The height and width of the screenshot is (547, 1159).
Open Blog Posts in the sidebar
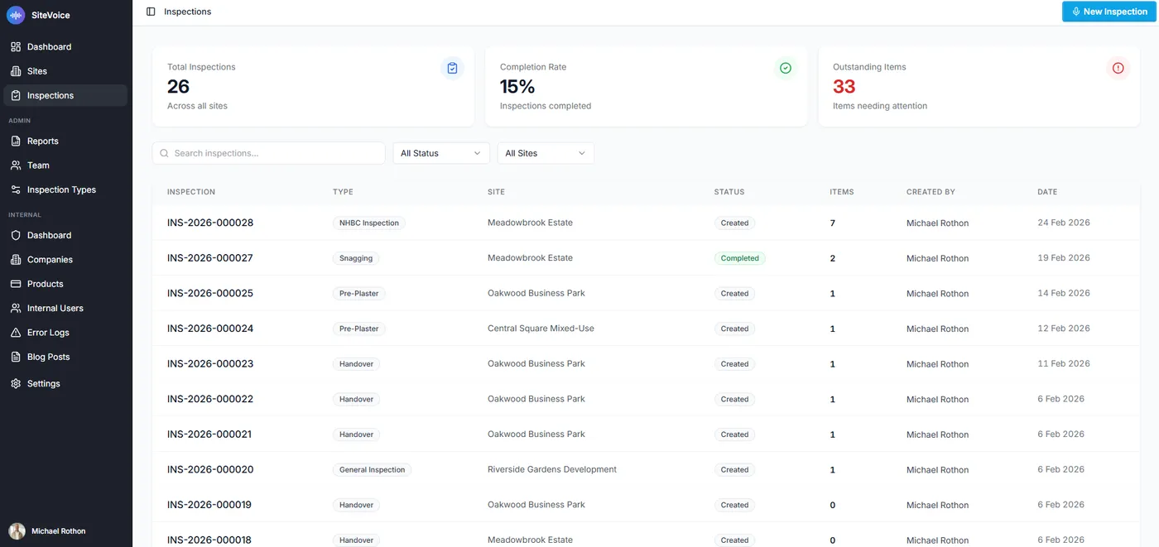(x=65, y=357)
